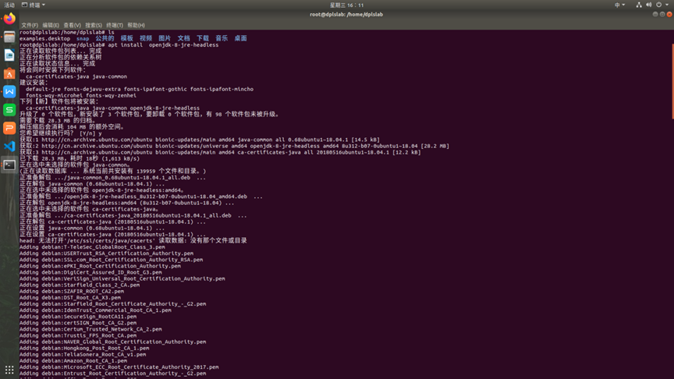
Task: Click 'examples.desktop' in ls output
Action: pyautogui.click(x=44, y=39)
